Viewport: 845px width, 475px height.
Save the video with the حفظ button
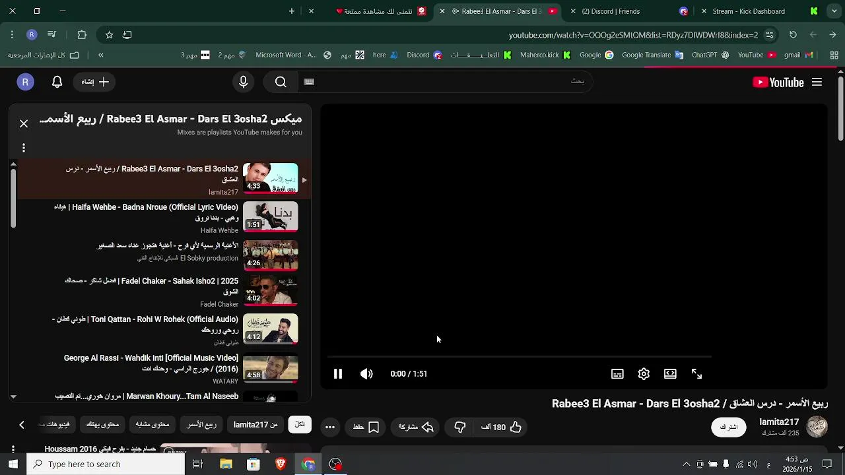[366, 427]
